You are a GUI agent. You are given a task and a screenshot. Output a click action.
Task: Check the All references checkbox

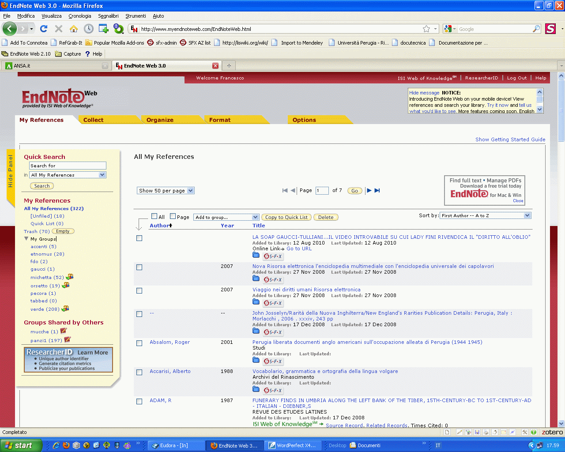click(x=154, y=216)
